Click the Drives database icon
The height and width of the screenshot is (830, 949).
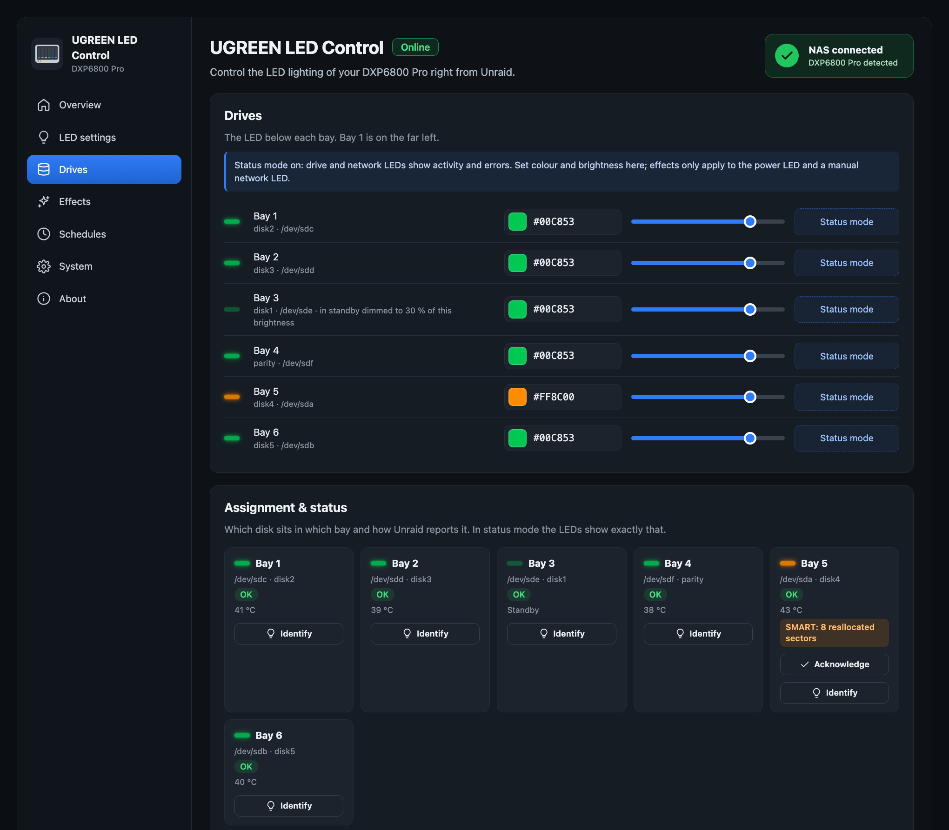pyautogui.click(x=44, y=170)
